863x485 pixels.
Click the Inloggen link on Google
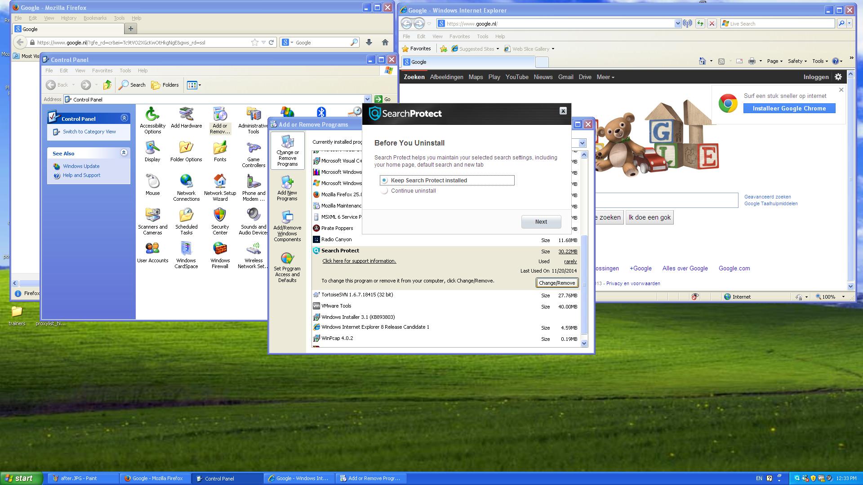click(x=816, y=77)
